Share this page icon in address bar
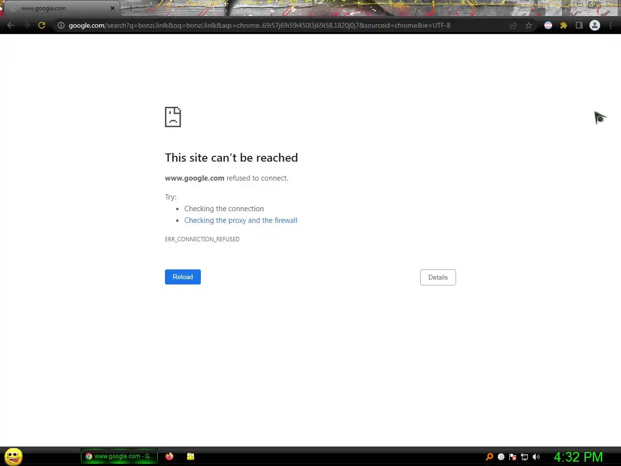This screenshot has height=466, width=621. [x=513, y=25]
